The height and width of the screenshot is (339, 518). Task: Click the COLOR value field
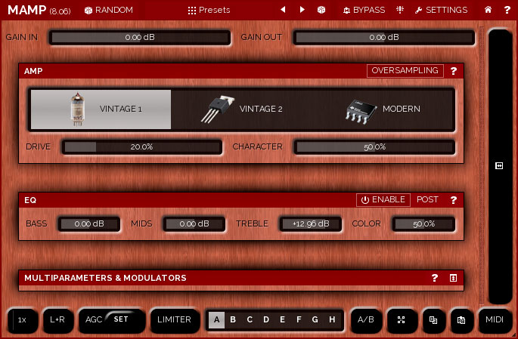point(423,224)
